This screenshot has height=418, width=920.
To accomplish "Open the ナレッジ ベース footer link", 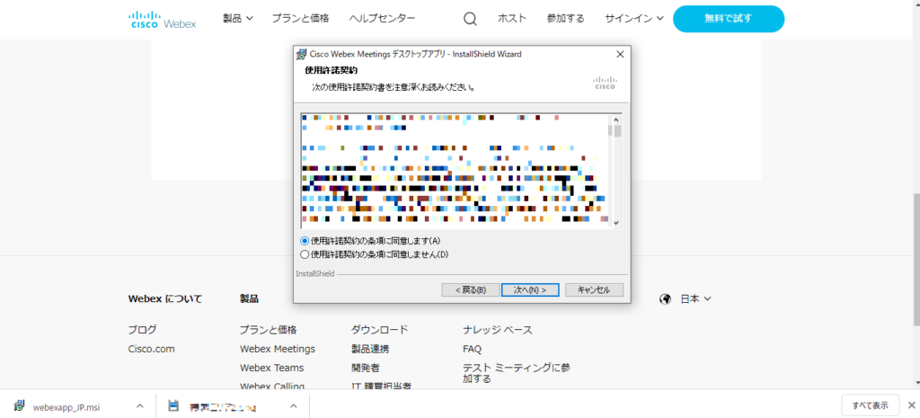I will click(x=498, y=330).
